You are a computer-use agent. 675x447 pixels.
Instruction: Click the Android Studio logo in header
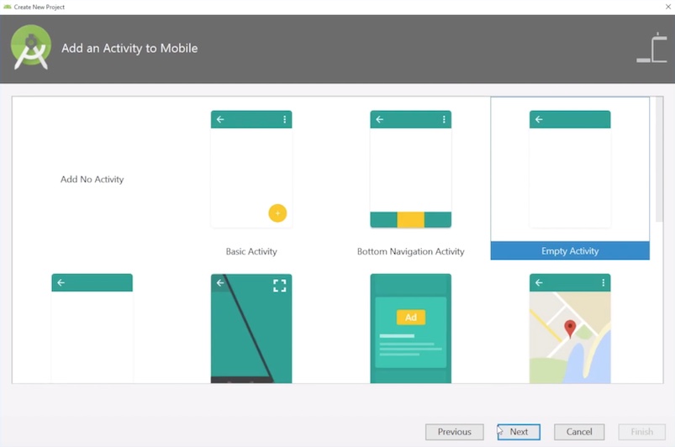click(31, 47)
